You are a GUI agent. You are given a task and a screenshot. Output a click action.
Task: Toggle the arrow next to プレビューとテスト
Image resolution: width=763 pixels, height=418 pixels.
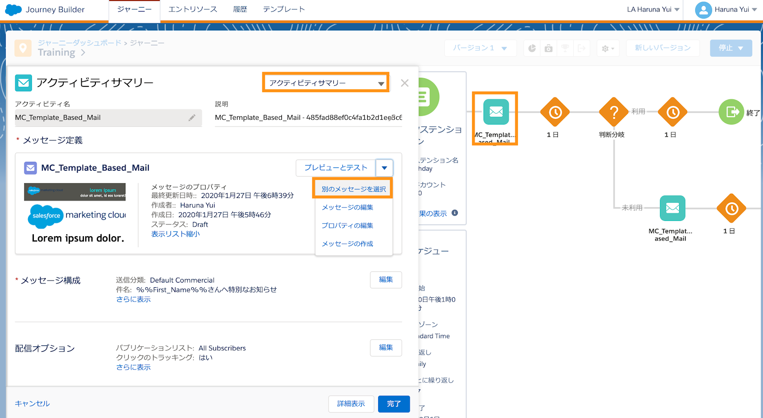pos(384,168)
